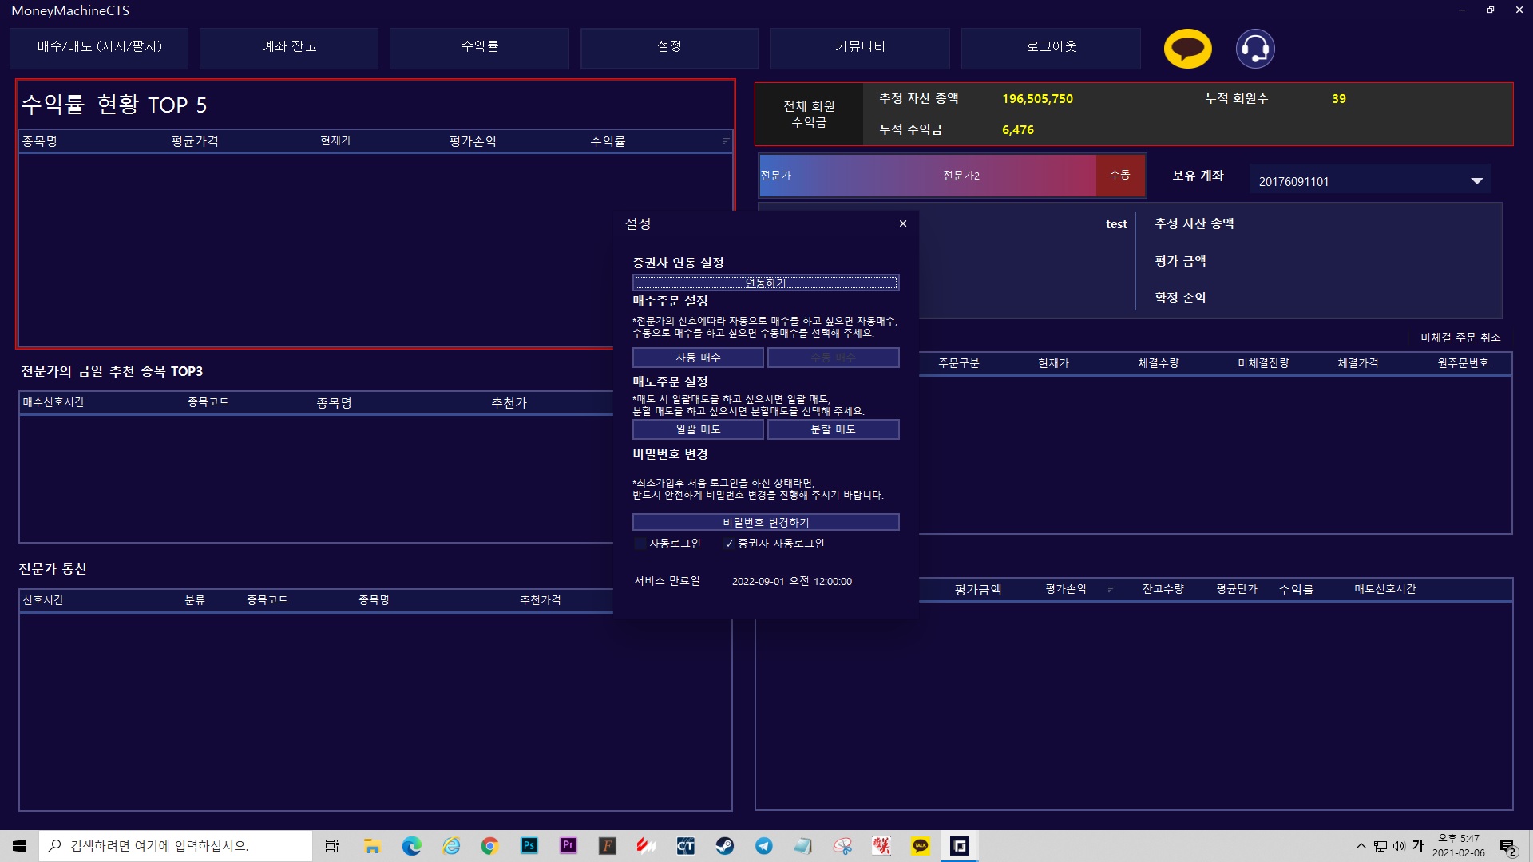Viewport: 1533px width, 862px height.
Task: Open the 계좌 잔고 tab
Action: click(289, 47)
